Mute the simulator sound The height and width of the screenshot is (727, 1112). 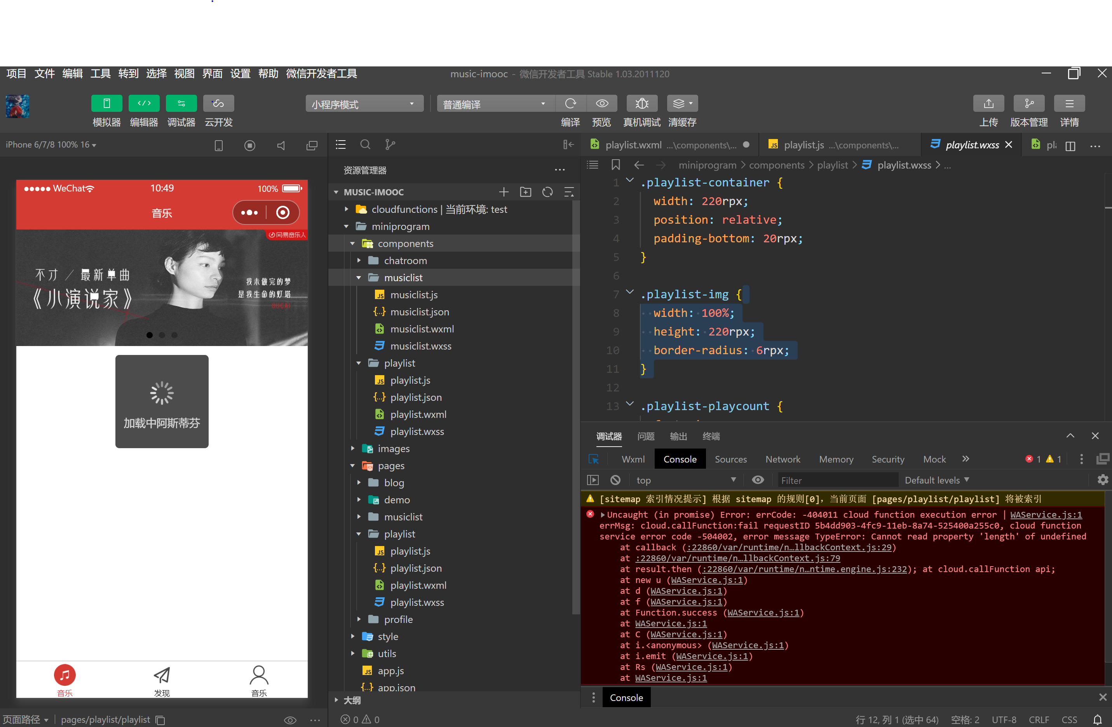281,146
